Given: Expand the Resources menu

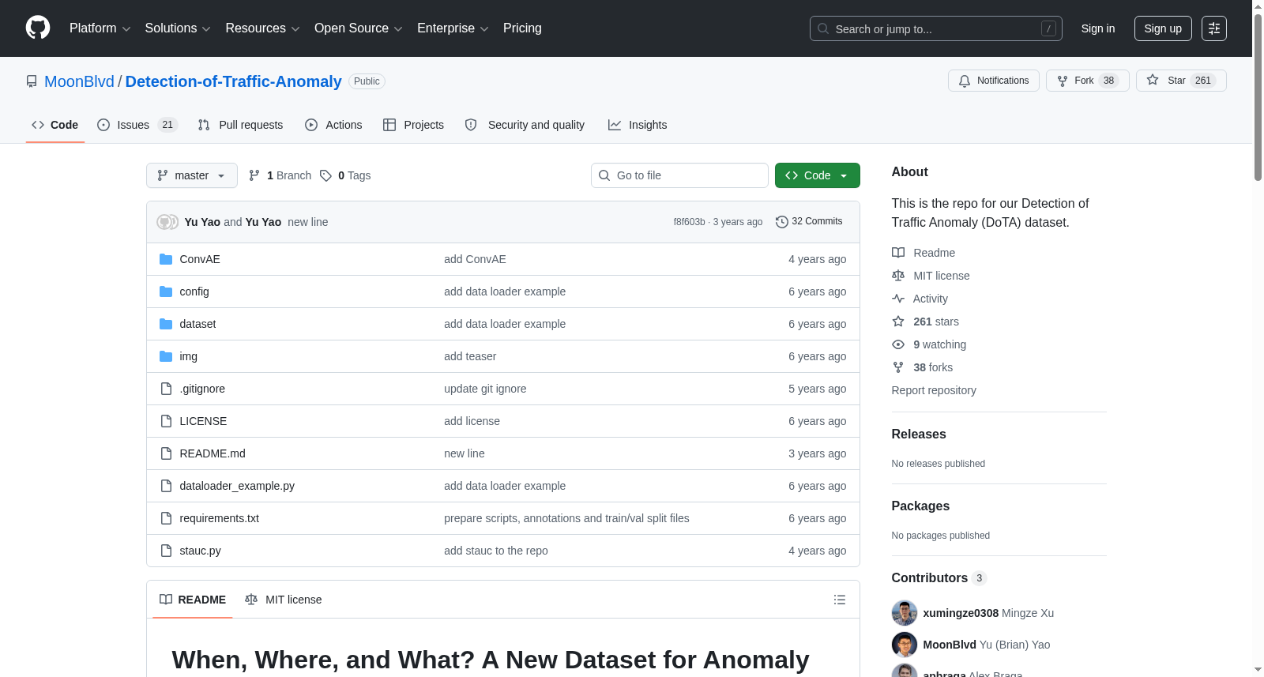Looking at the screenshot, I should coord(262,28).
